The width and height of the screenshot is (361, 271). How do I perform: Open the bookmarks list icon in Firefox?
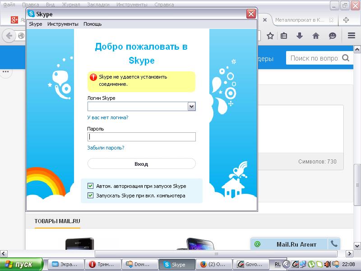tap(284, 36)
